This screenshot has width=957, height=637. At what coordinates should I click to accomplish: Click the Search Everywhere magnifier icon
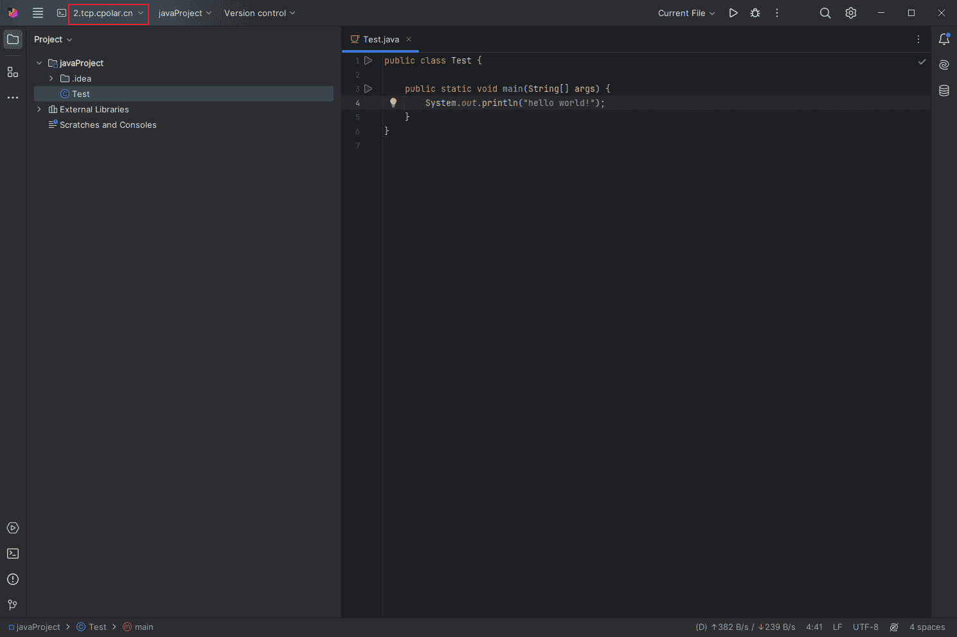825,13
